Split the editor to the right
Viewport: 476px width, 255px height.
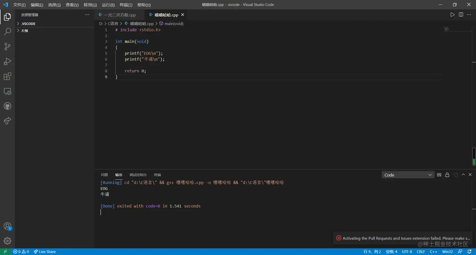(461, 15)
